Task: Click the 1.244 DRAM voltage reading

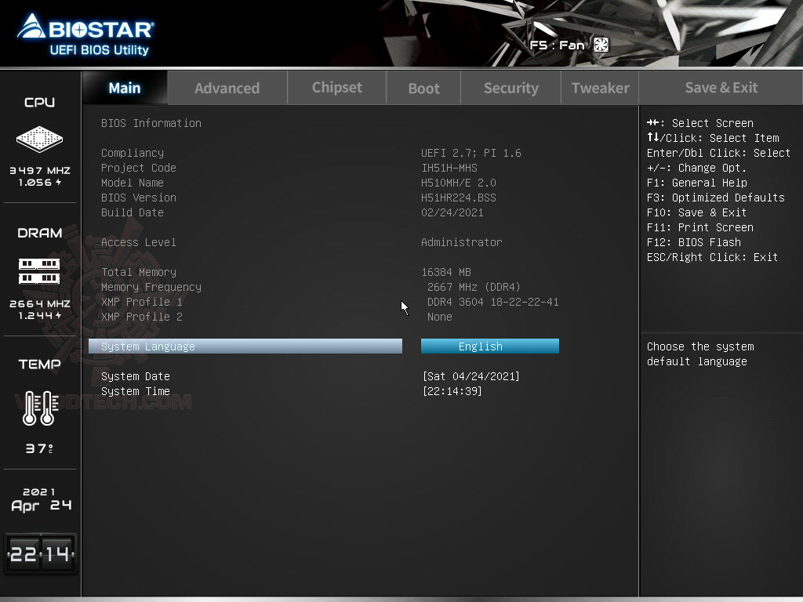Action: click(40, 315)
